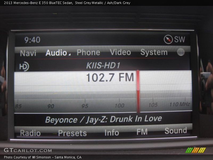This screenshot has height=160, width=213.
Task: Open the Navi menu
Action: [28, 53]
